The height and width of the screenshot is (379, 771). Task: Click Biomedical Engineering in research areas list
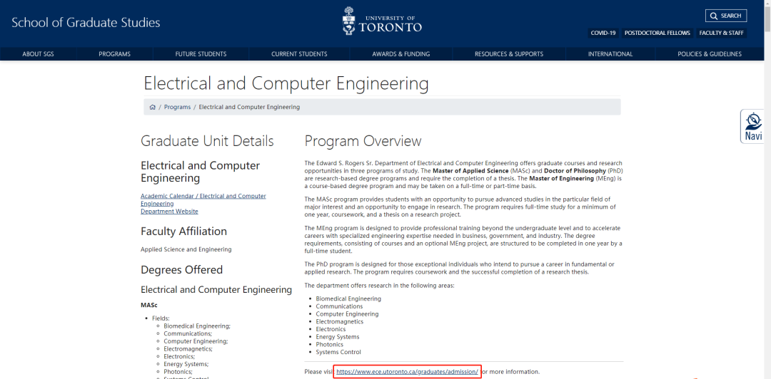point(348,298)
